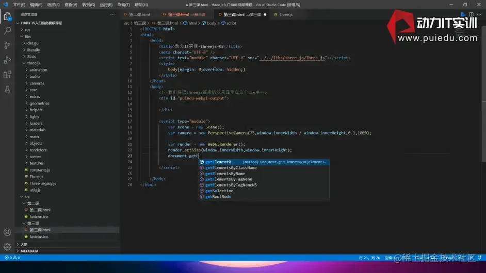
Task: Click the split editor icon
Action: click(471, 14)
